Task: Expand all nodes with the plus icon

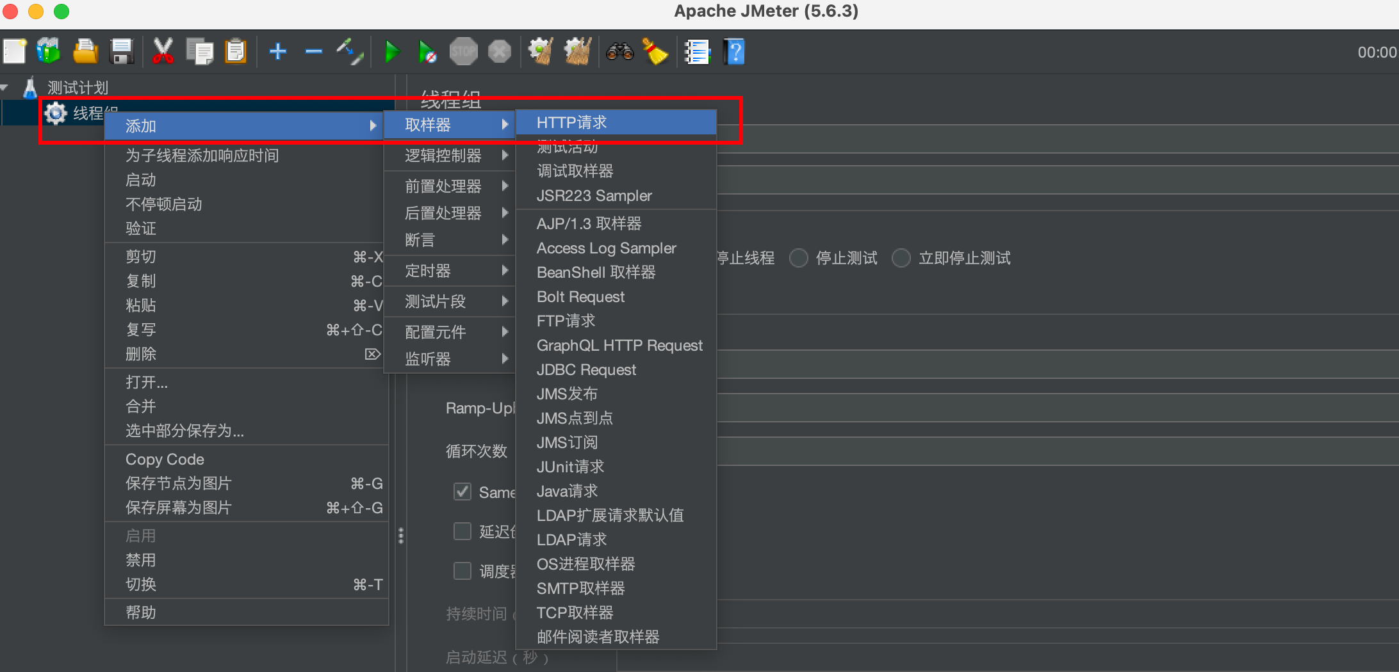Action: click(x=278, y=51)
